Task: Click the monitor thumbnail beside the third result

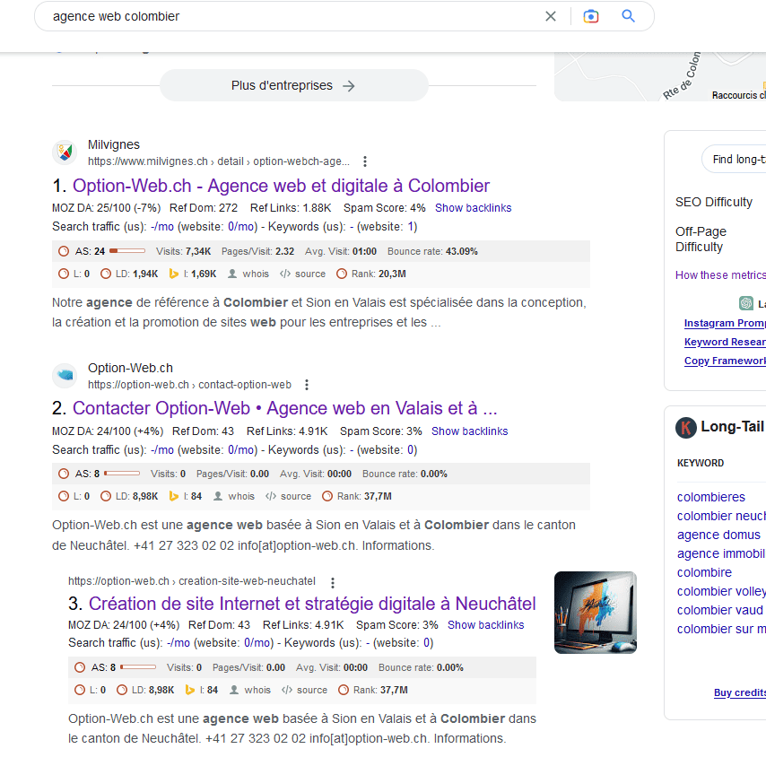Action: pyautogui.click(x=595, y=613)
